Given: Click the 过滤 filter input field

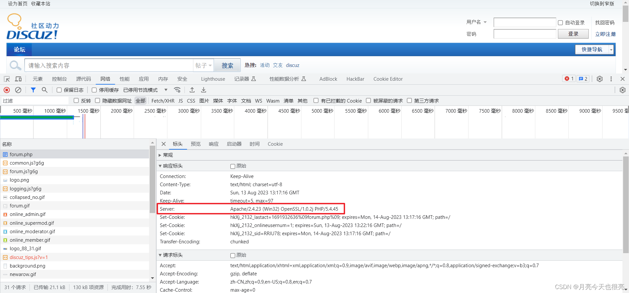Looking at the screenshot, I should point(34,101).
